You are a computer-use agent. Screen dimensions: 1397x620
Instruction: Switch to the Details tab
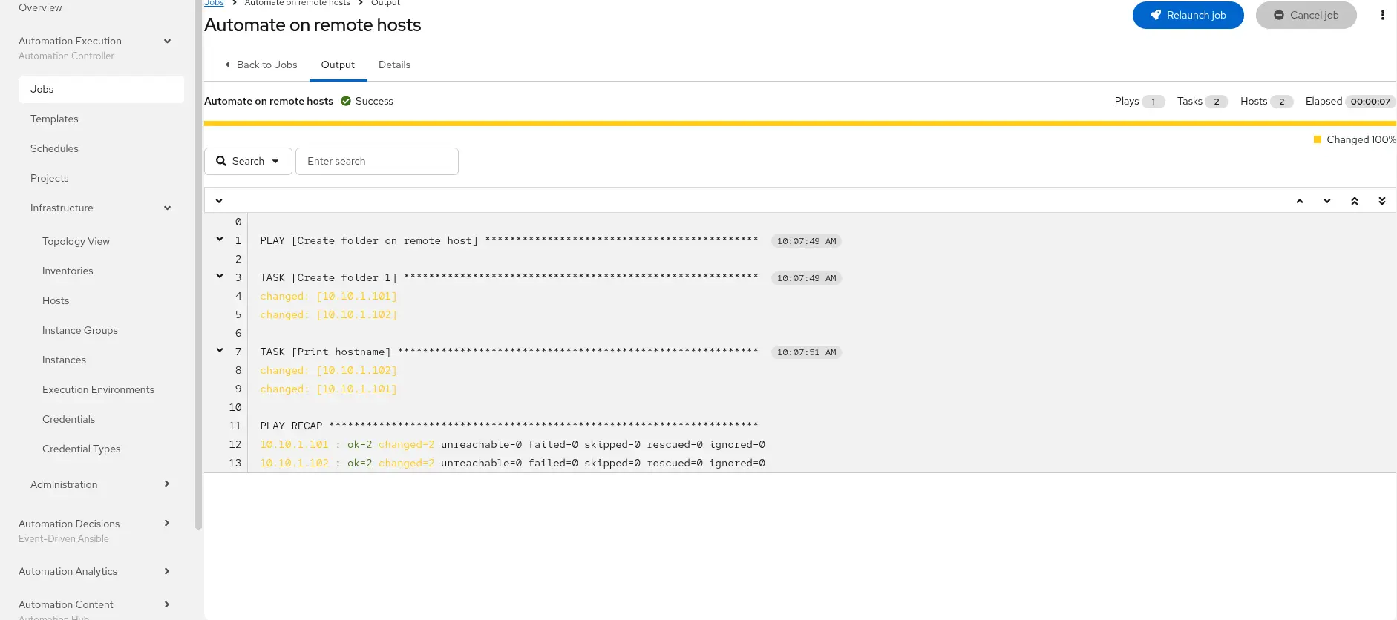394,65
